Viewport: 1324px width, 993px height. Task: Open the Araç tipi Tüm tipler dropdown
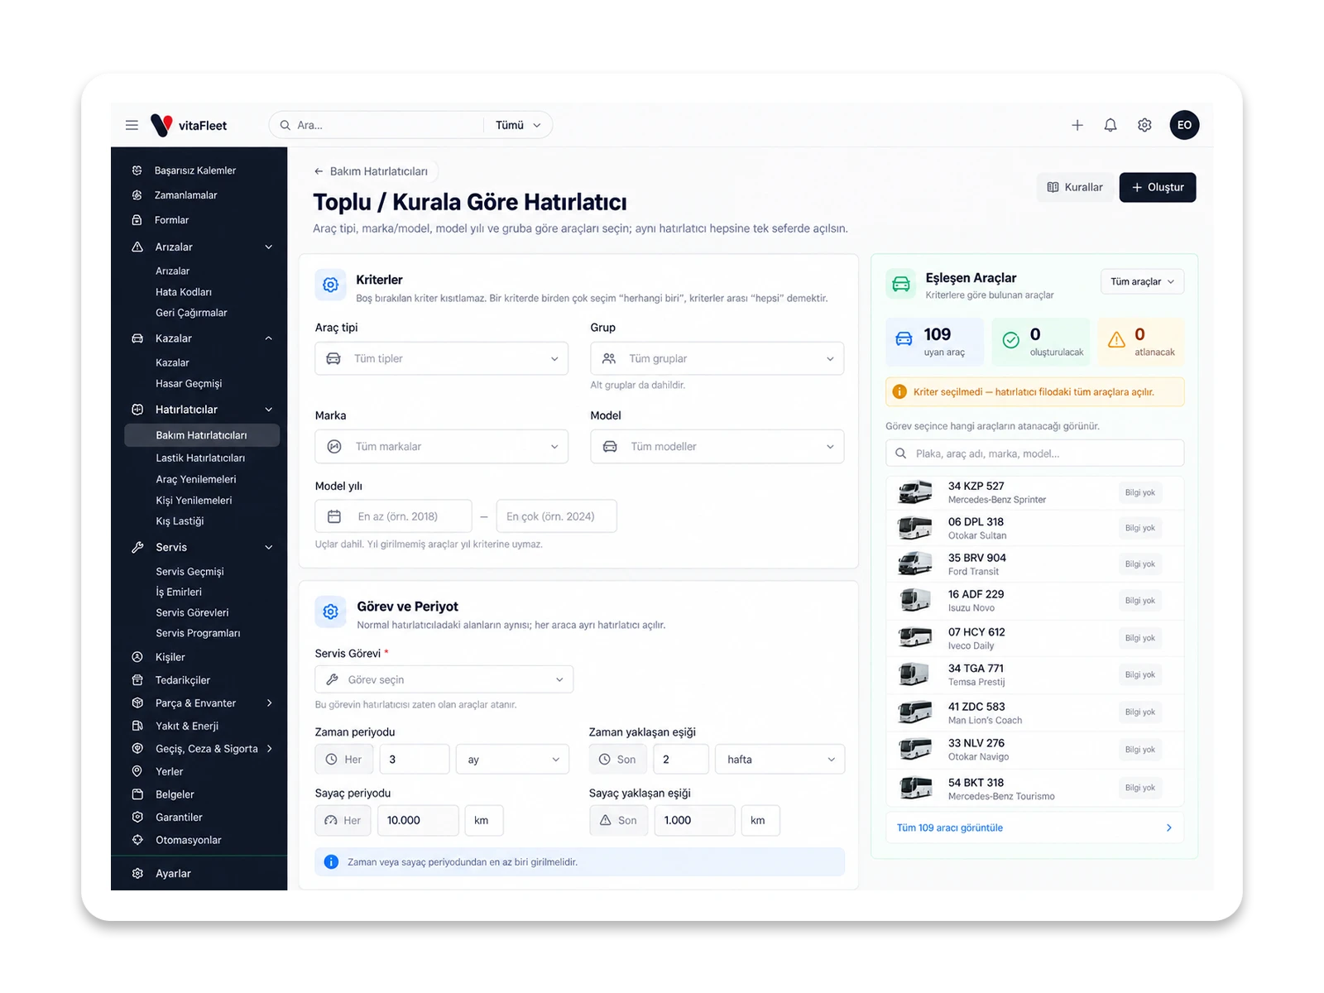[442, 358]
